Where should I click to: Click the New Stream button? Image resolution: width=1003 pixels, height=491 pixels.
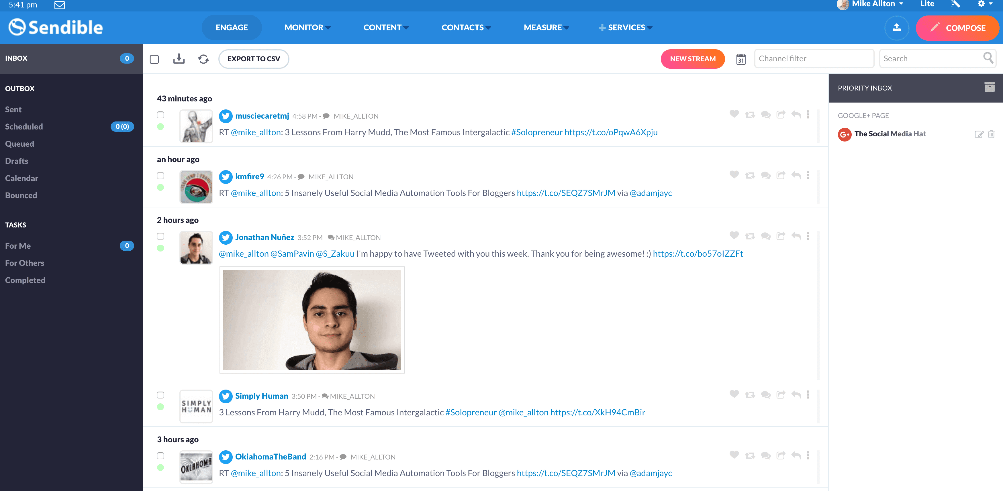coord(692,59)
